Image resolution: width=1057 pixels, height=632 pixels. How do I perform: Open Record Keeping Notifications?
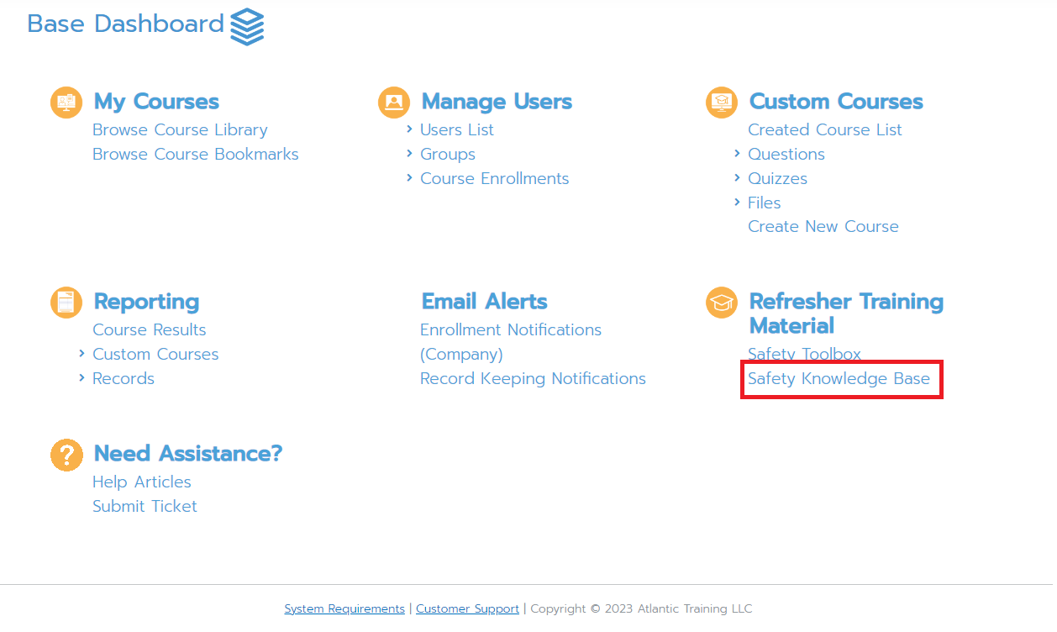click(533, 379)
